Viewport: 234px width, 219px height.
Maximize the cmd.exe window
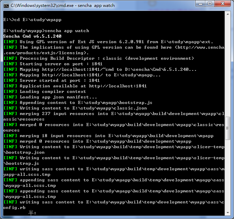(x=210, y=4)
